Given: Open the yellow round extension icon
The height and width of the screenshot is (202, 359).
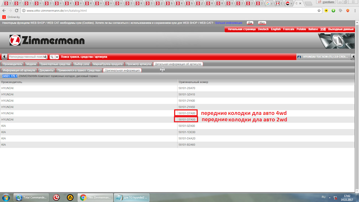Looking at the screenshot, I should [326, 10].
